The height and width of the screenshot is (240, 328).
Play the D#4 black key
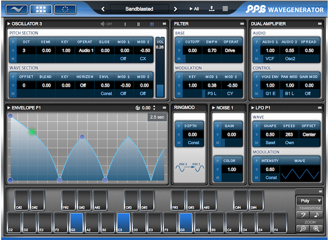point(256,200)
